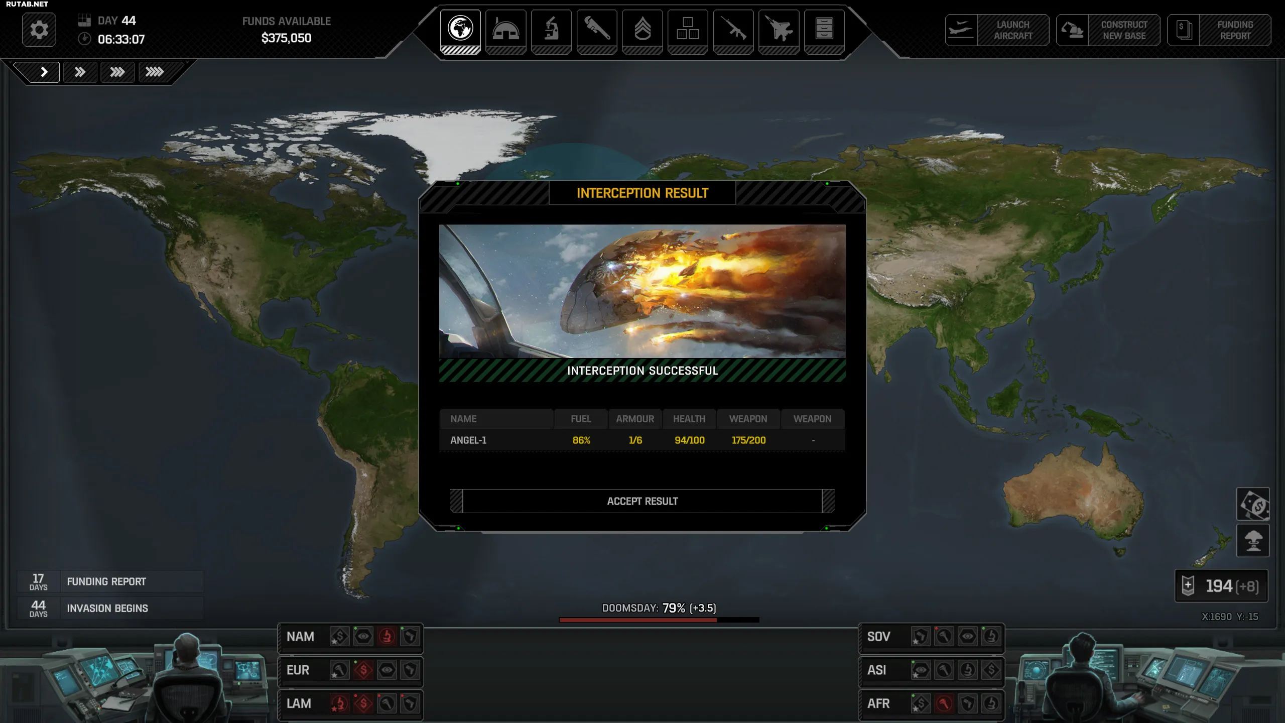
Task: Set time to normal single-arrow speed
Action: 44,72
